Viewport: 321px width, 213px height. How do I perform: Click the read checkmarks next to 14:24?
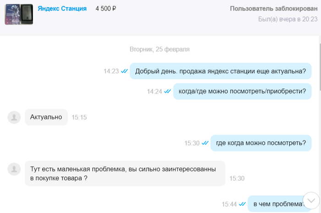click(x=167, y=91)
